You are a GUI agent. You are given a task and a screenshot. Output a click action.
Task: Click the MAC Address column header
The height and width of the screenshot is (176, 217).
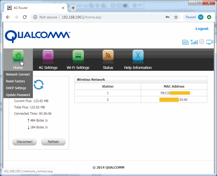tap(174, 87)
